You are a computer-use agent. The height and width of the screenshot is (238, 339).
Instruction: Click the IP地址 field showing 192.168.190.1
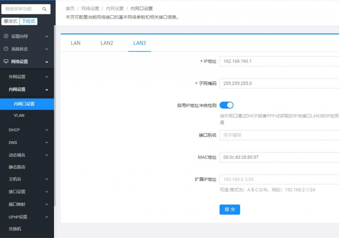(279, 61)
